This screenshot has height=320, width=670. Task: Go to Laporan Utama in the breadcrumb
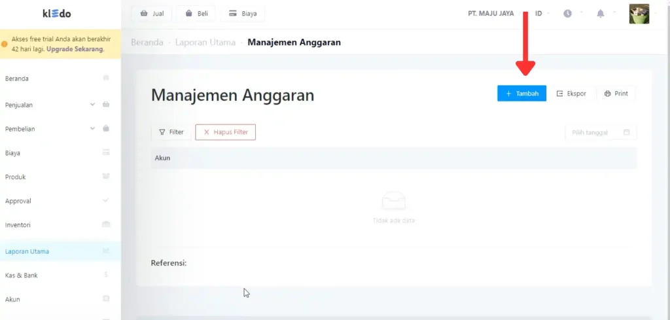(x=205, y=43)
